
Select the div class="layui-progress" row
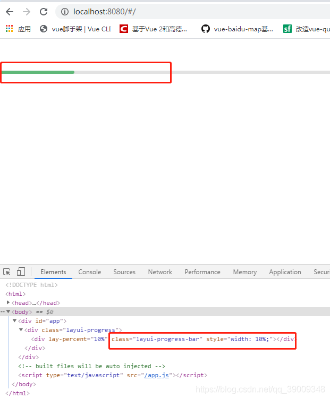(73, 330)
